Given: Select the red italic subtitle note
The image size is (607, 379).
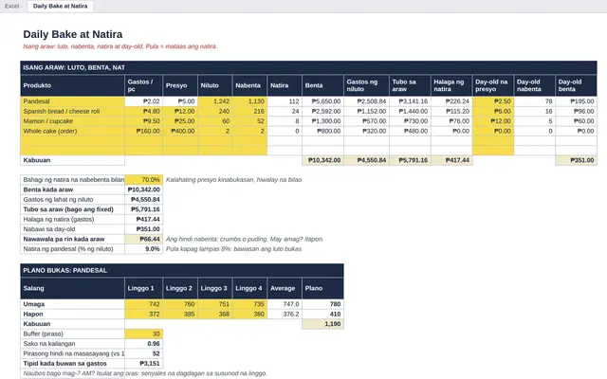Looking at the screenshot, I should [120, 46].
